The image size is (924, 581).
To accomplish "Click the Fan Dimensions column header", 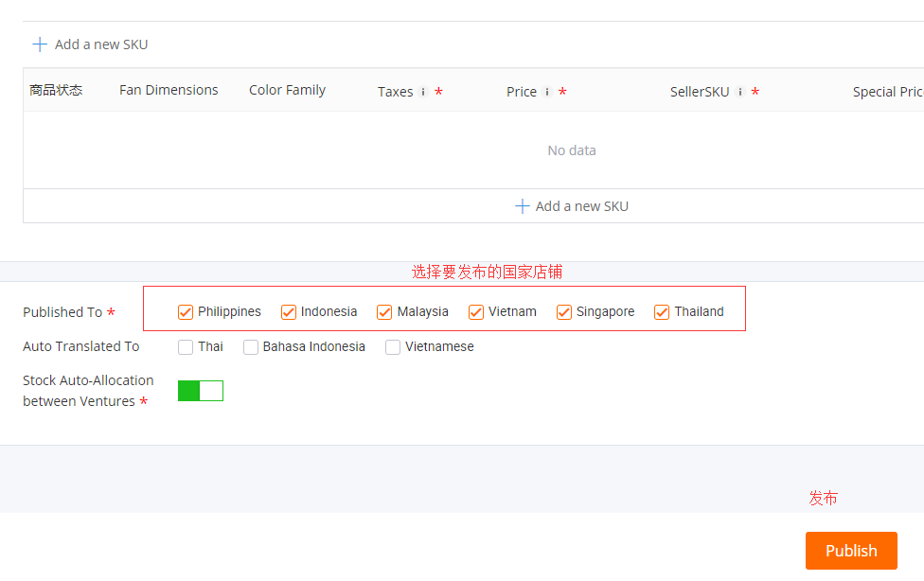I will (169, 90).
